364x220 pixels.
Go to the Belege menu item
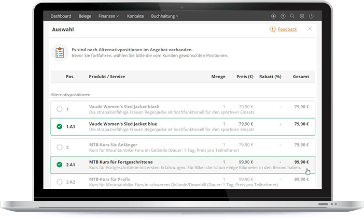pos(85,16)
